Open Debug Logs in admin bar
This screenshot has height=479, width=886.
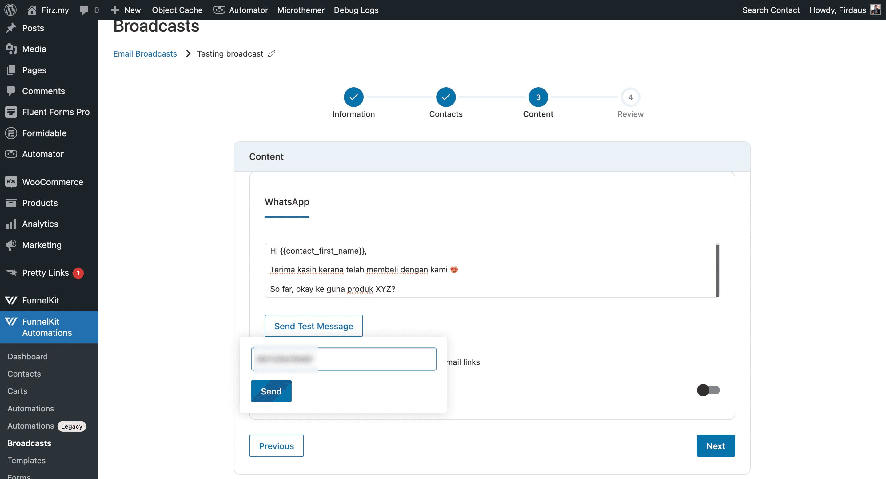356,10
